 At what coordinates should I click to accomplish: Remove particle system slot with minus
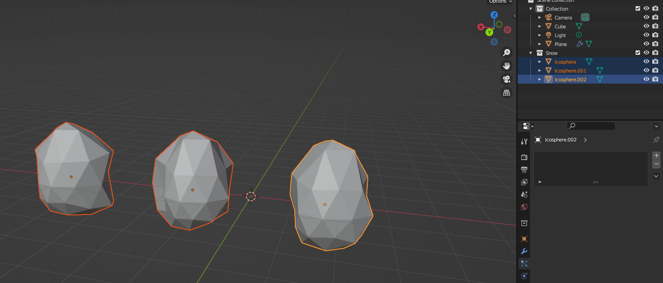pyautogui.click(x=656, y=164)
